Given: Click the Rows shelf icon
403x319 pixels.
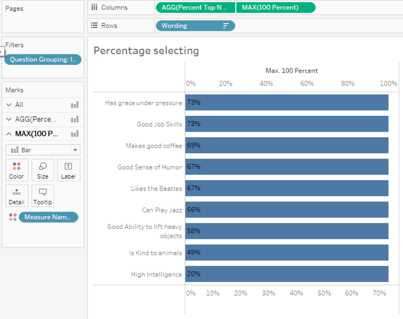Looking at the screenshot, I should click(x=95, y=25).
